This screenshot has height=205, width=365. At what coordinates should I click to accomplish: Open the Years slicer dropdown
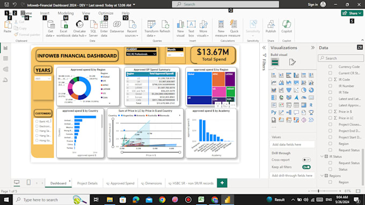tap(49, 79)
